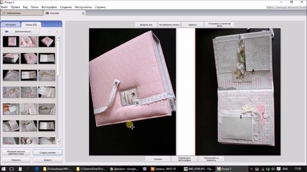Viewport: 307px width, 172px height.
Task: Open the Фотография menu
Action: [x=49, y=7]
